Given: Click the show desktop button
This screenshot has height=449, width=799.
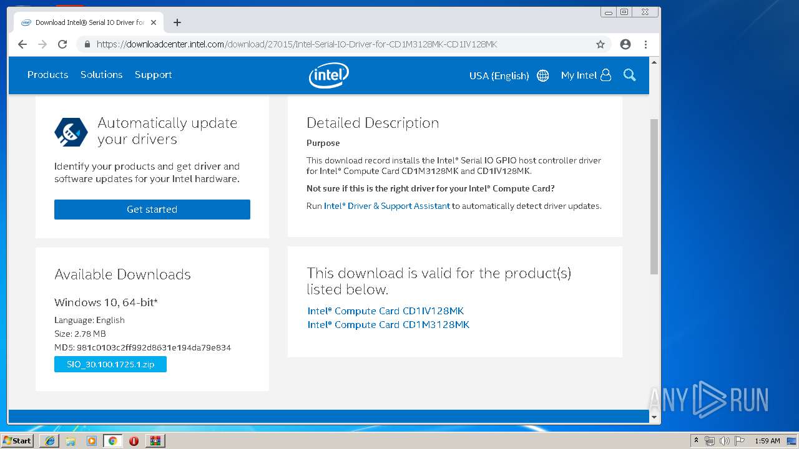Looking at the screenshot, I should 792,441.
